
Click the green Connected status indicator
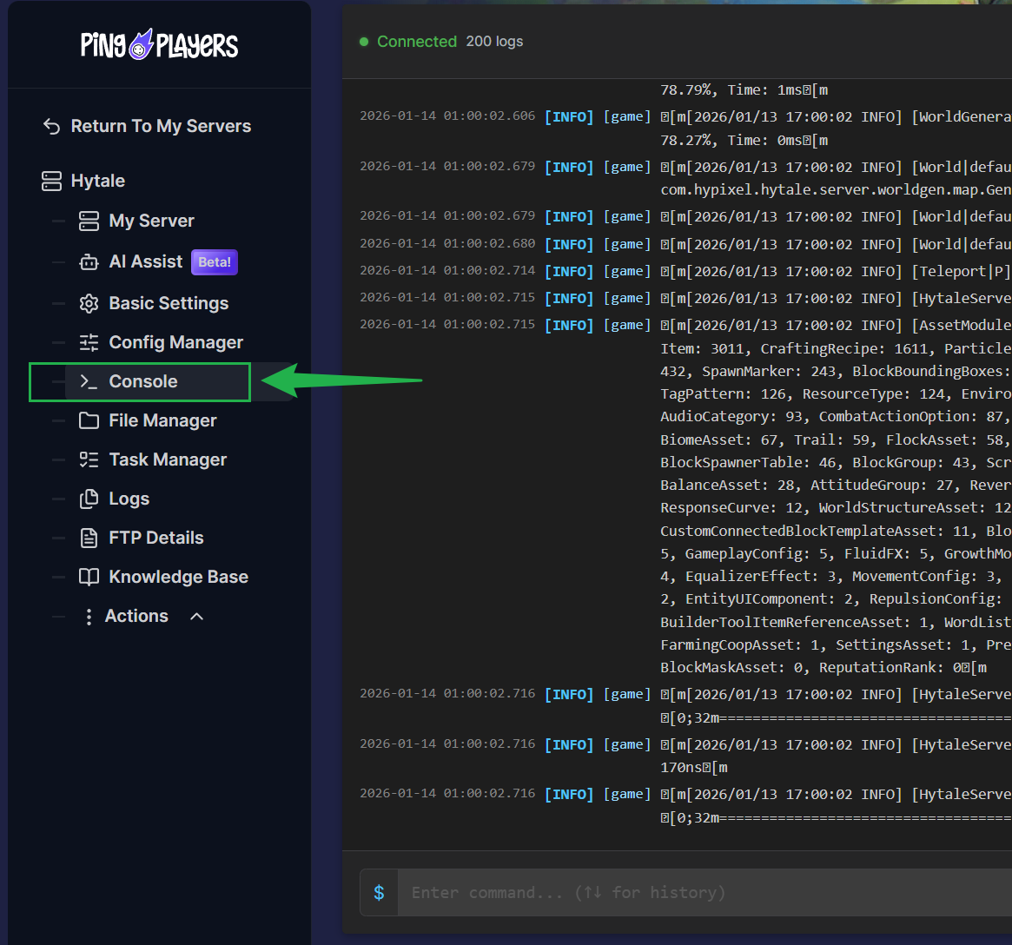pos(364,41)
